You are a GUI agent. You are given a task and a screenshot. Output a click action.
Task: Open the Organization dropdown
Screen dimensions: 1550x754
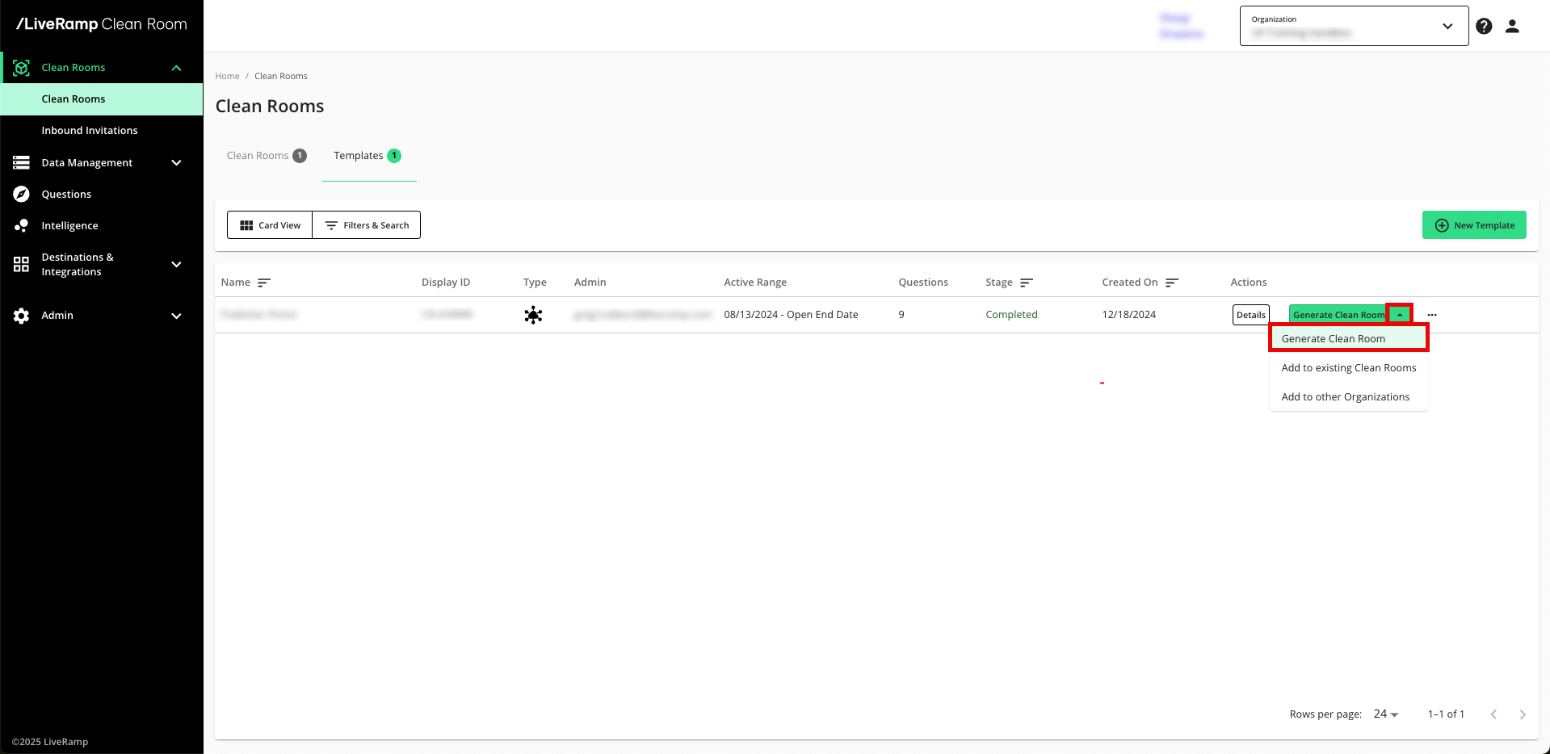tap(1354, 27)
